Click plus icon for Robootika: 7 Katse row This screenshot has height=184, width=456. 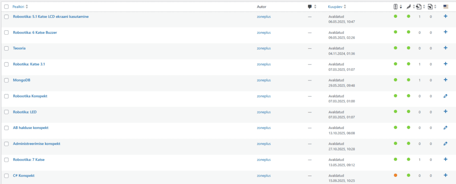[x=445, y=160]
